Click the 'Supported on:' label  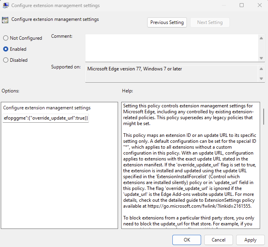[66, 67]
